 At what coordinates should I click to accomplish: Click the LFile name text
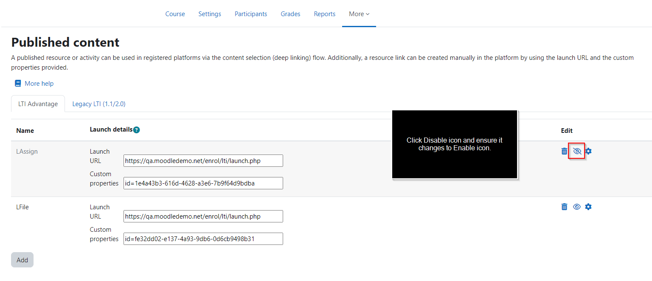click(x=22, y=207)
